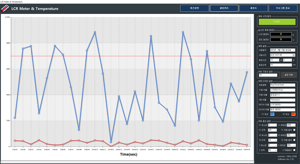The image size is (300, 164).
Task: Open the 파일관리 menu button
Action: point(224,8)
